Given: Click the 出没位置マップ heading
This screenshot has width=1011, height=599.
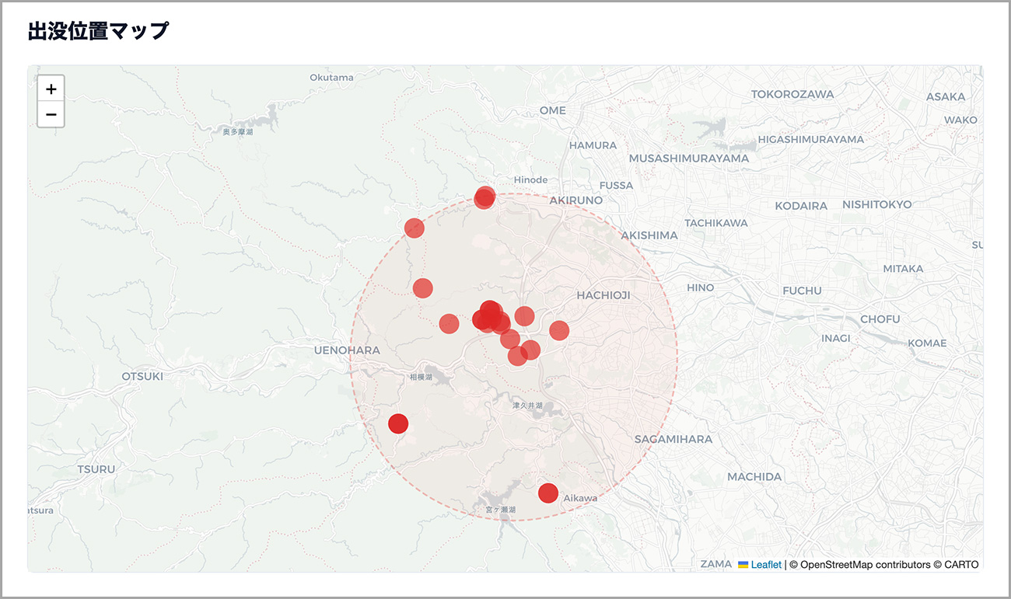Looking at the screenshot, I should coord(98,31).
